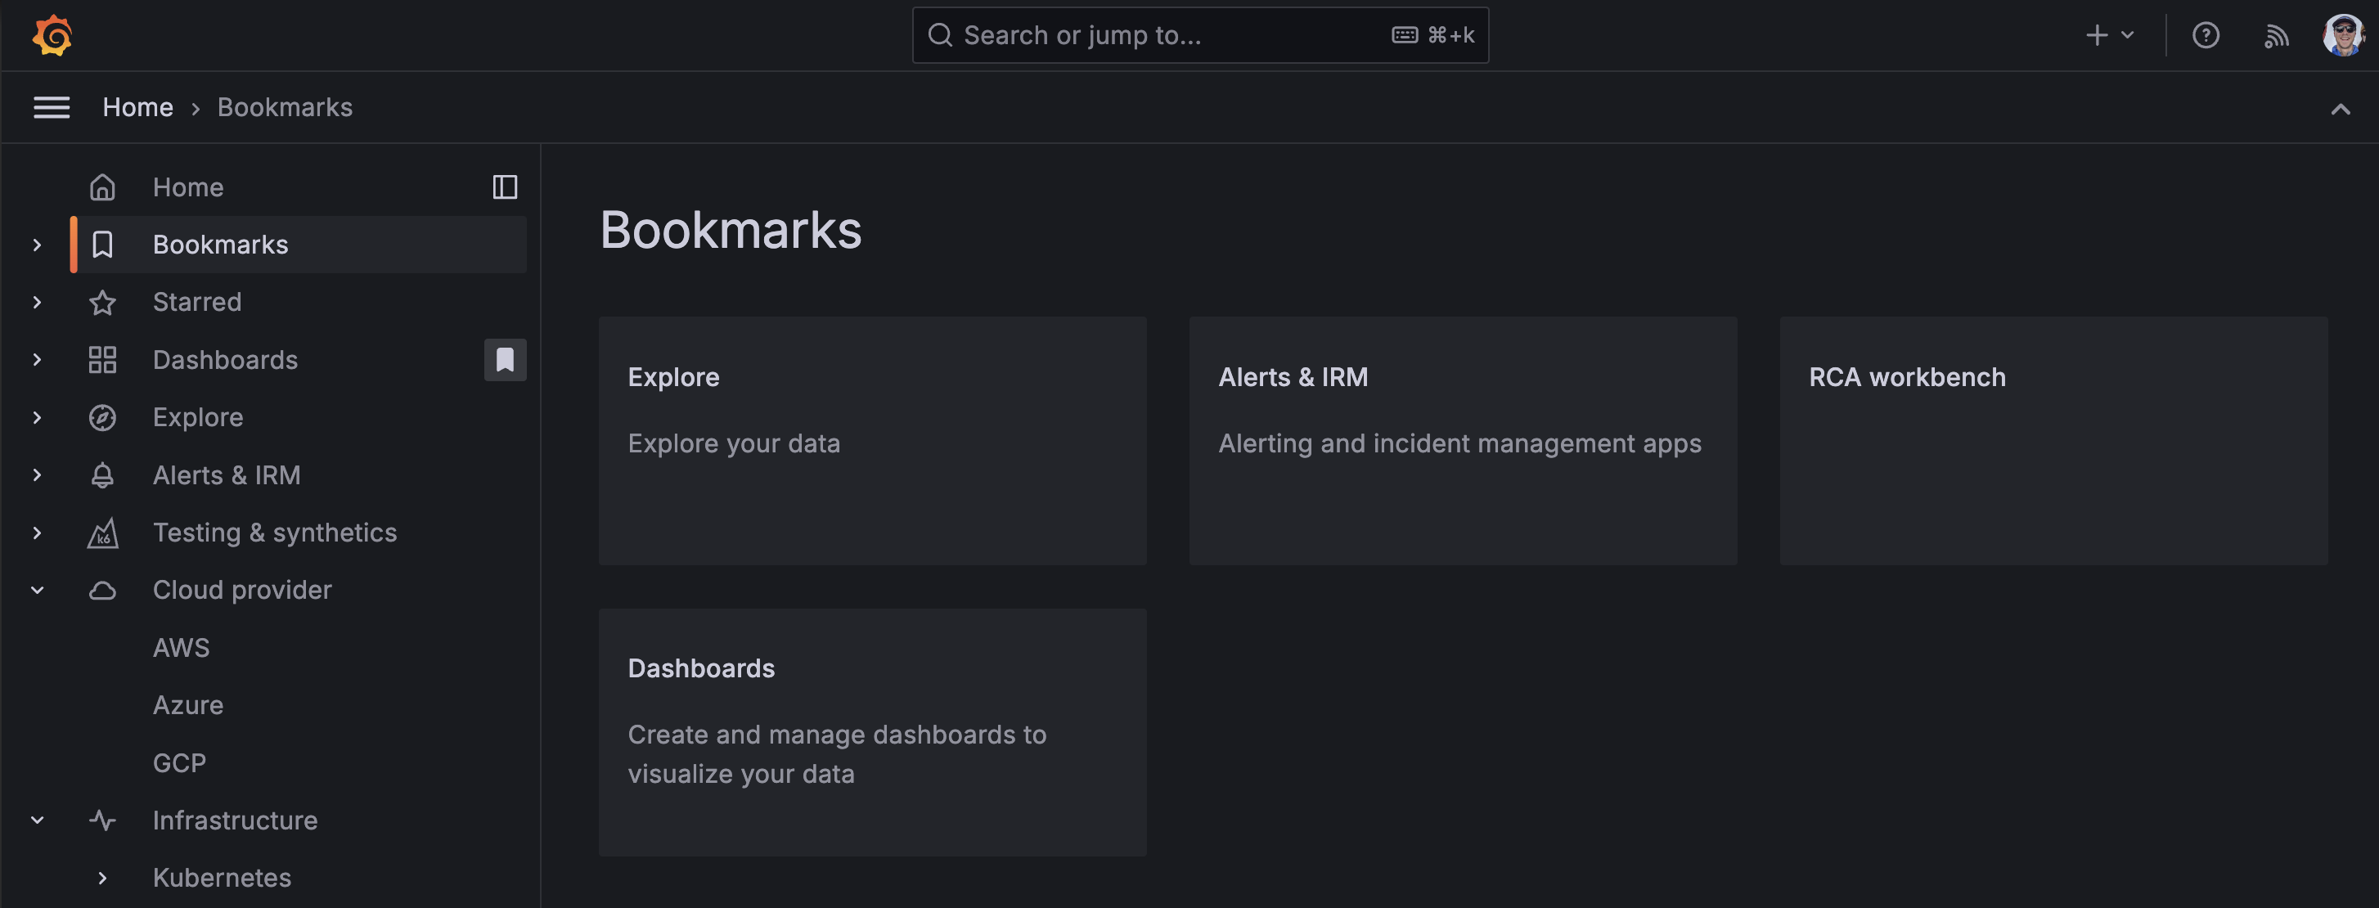This screenshot has height=908, width=2379.
Task: Select the Cloud provider cloud icon
Action: pyautogui.click(x=102, y=589)
